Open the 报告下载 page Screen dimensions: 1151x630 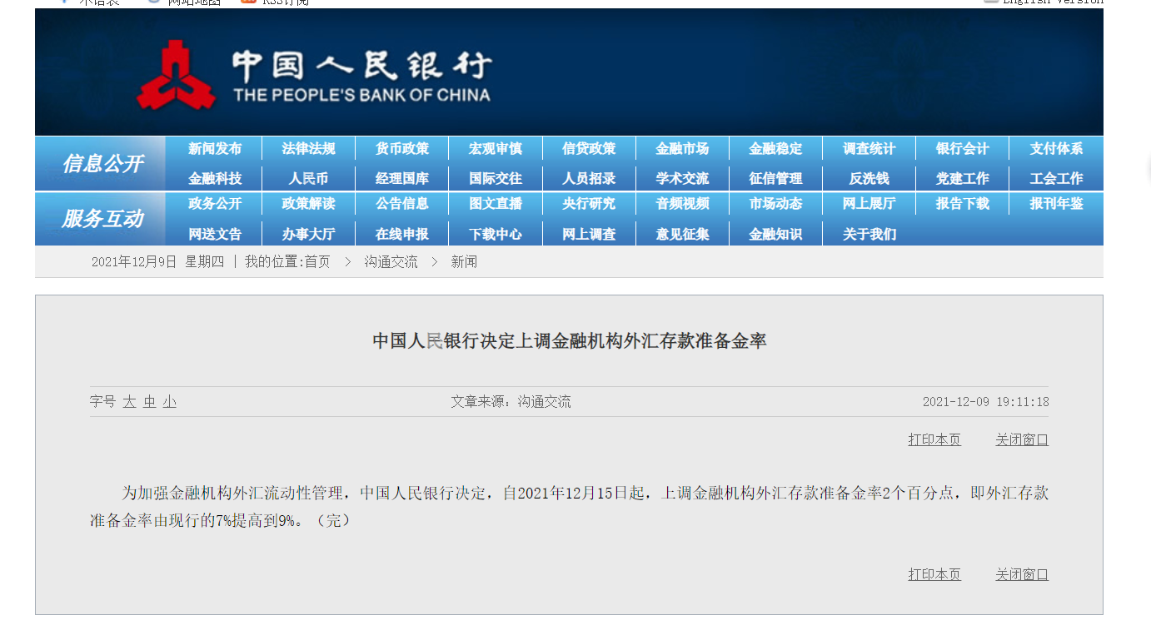[962, 204]
